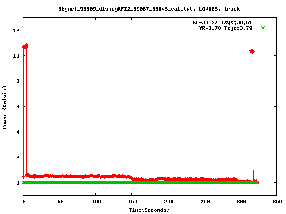Click the x-axis tick label 100

click(x=97, y=202)
